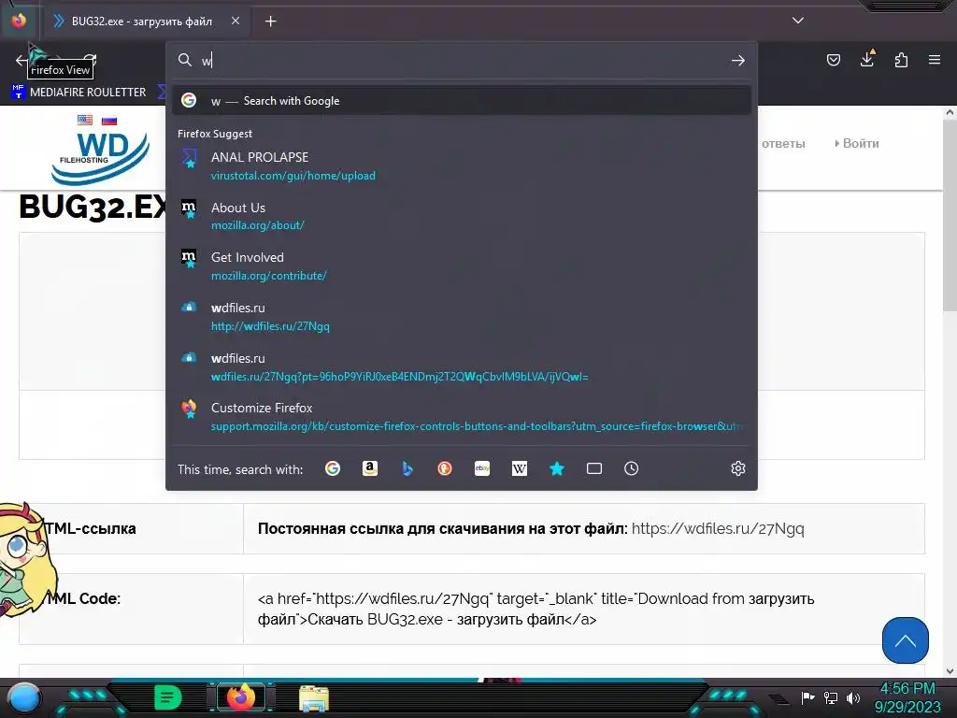Search this time with DuckDuckGo icon
Image resolution: width=957 pixels, height=718 pixels.
click(x=445, y=468)
